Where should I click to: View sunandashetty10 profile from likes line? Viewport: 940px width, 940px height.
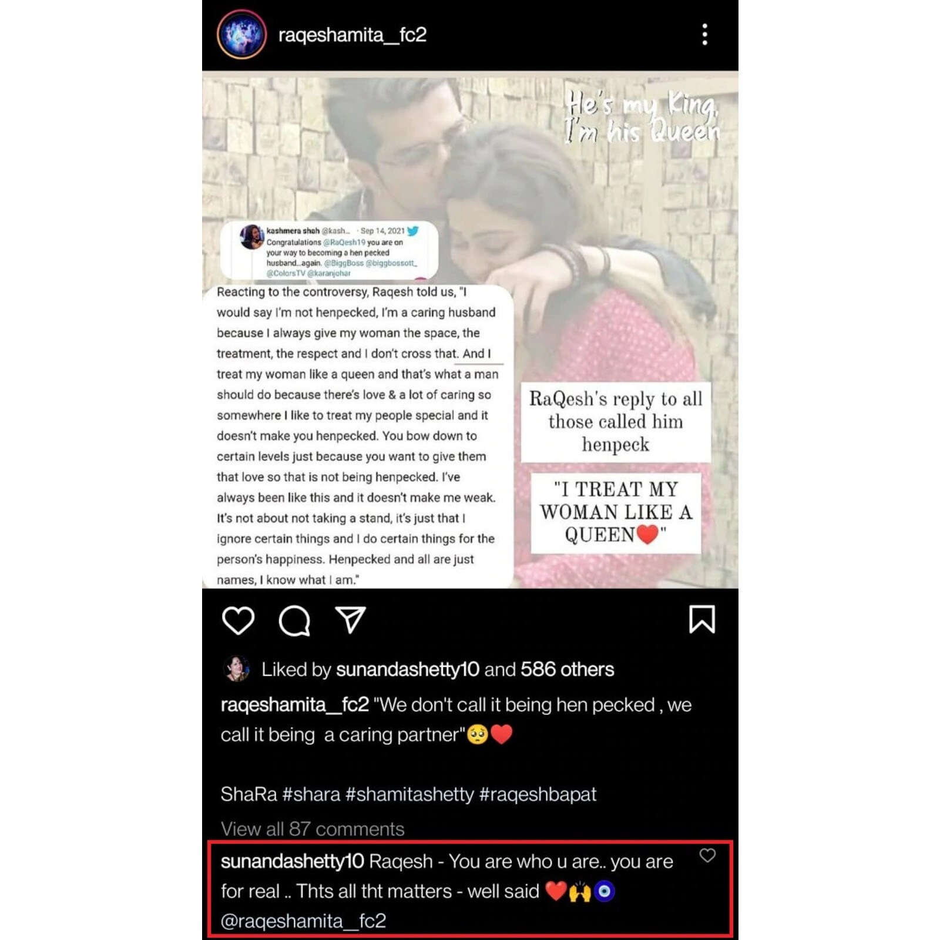[408, 669]
